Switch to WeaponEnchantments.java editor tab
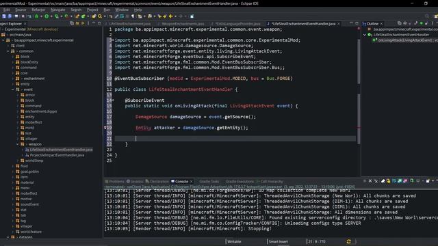 (183, 24)
